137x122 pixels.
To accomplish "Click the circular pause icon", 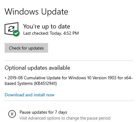I will click(x=12, y=114).
